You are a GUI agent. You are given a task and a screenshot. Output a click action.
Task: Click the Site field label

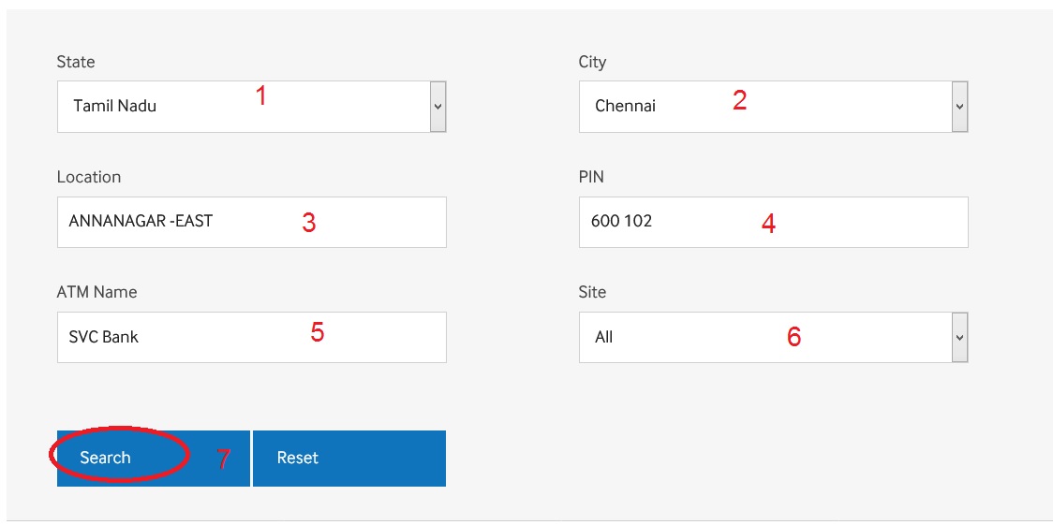(592, 292)
